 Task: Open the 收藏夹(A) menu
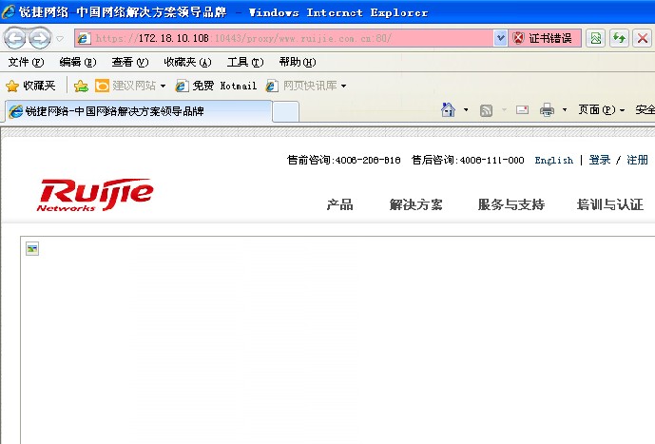(x=187, y=62)
